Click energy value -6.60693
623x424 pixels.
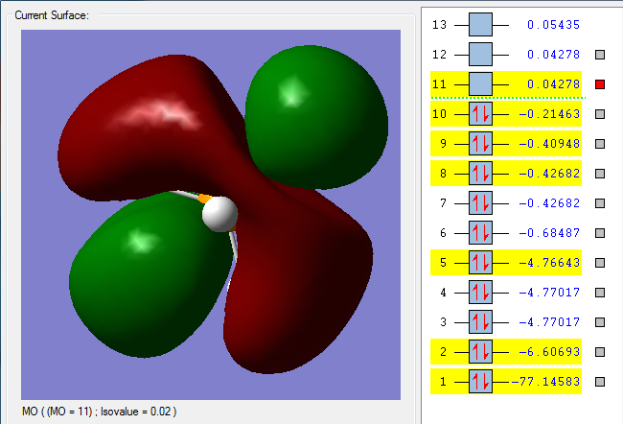549,352
